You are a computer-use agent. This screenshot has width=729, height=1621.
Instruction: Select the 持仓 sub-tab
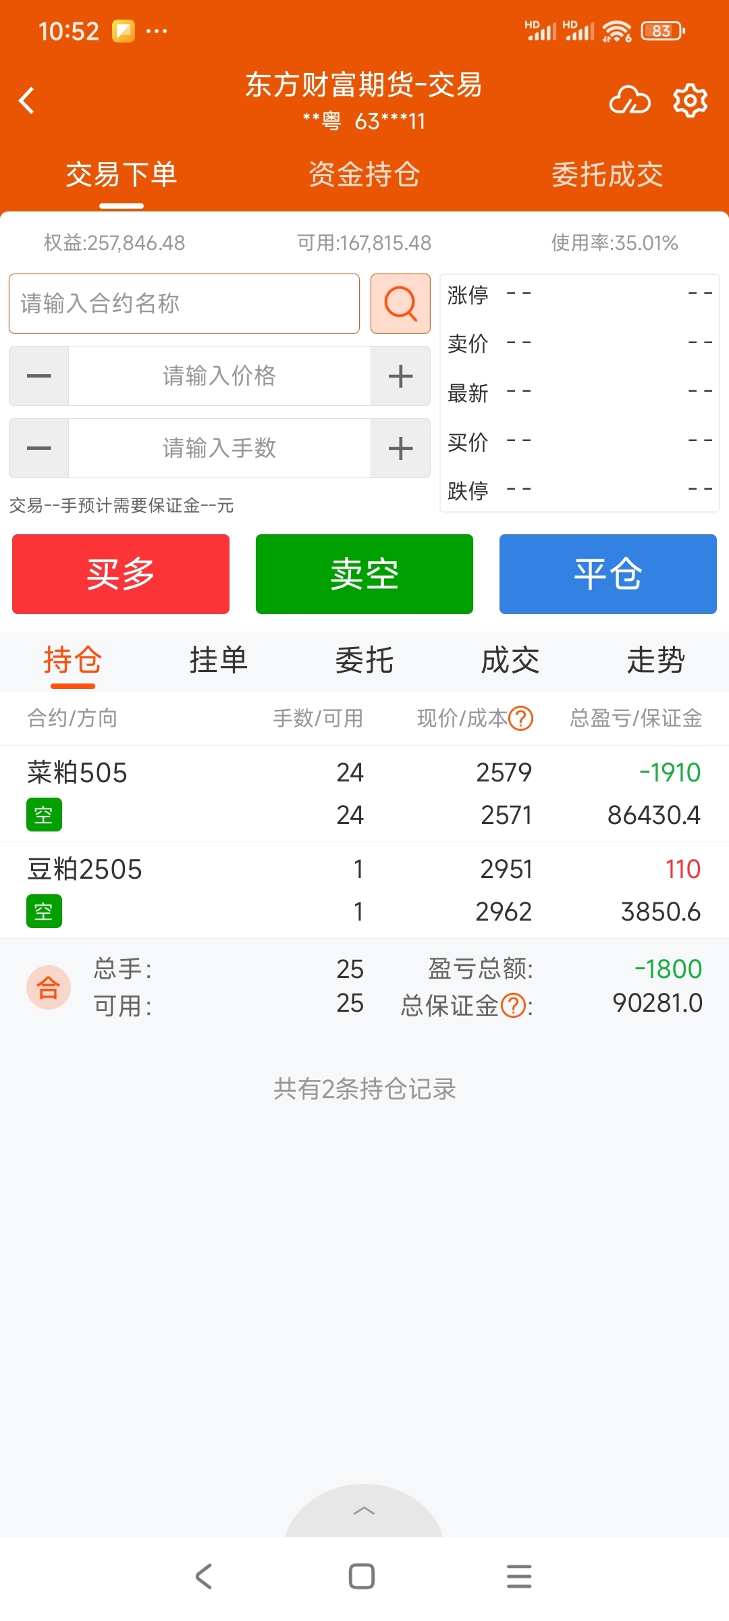click(73, 661)
